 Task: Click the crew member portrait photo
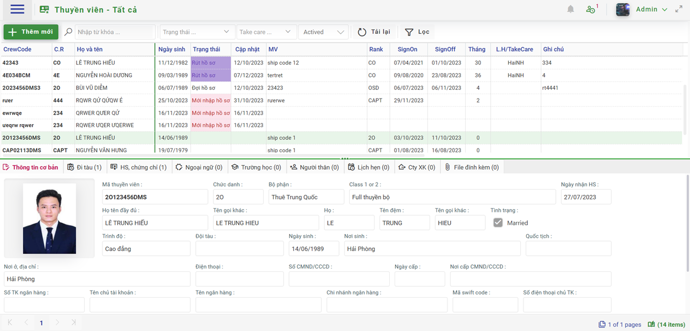coord(50,219)
